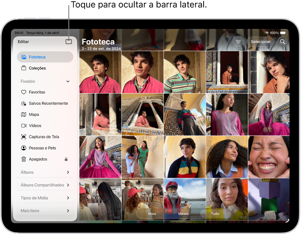301x234 pixels.
Task: Switch to the Anos view tab
Action: (152, 214)
